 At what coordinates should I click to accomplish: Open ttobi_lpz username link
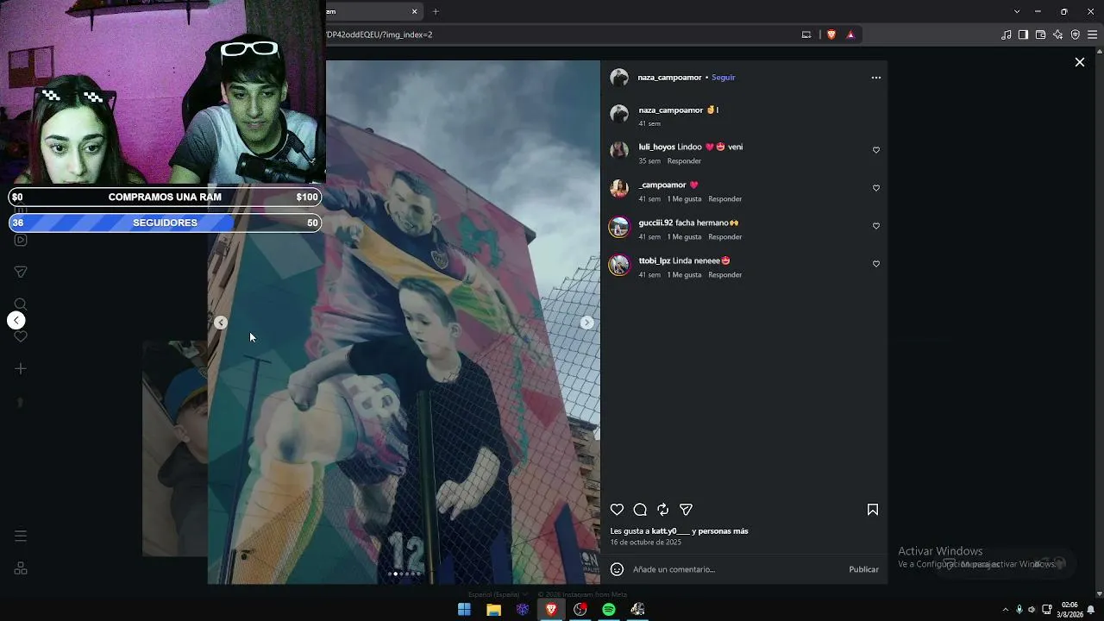pyautogui.click(x=655, y=260)
